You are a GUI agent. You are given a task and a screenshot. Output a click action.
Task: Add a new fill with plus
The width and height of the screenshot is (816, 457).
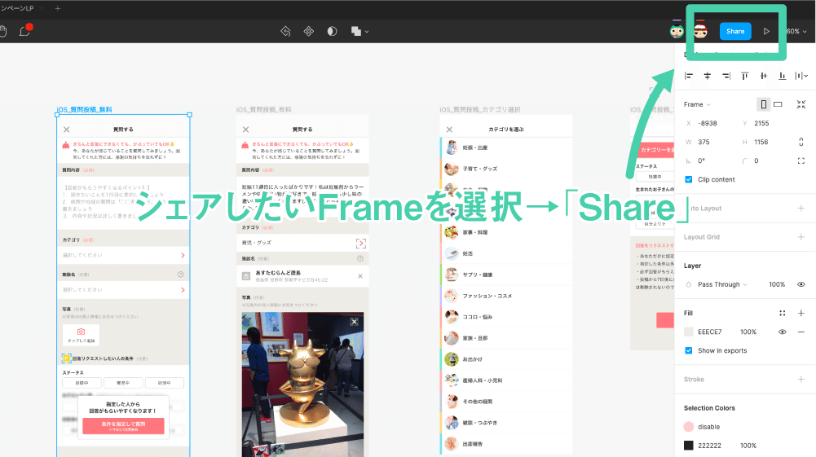[801, 313]
